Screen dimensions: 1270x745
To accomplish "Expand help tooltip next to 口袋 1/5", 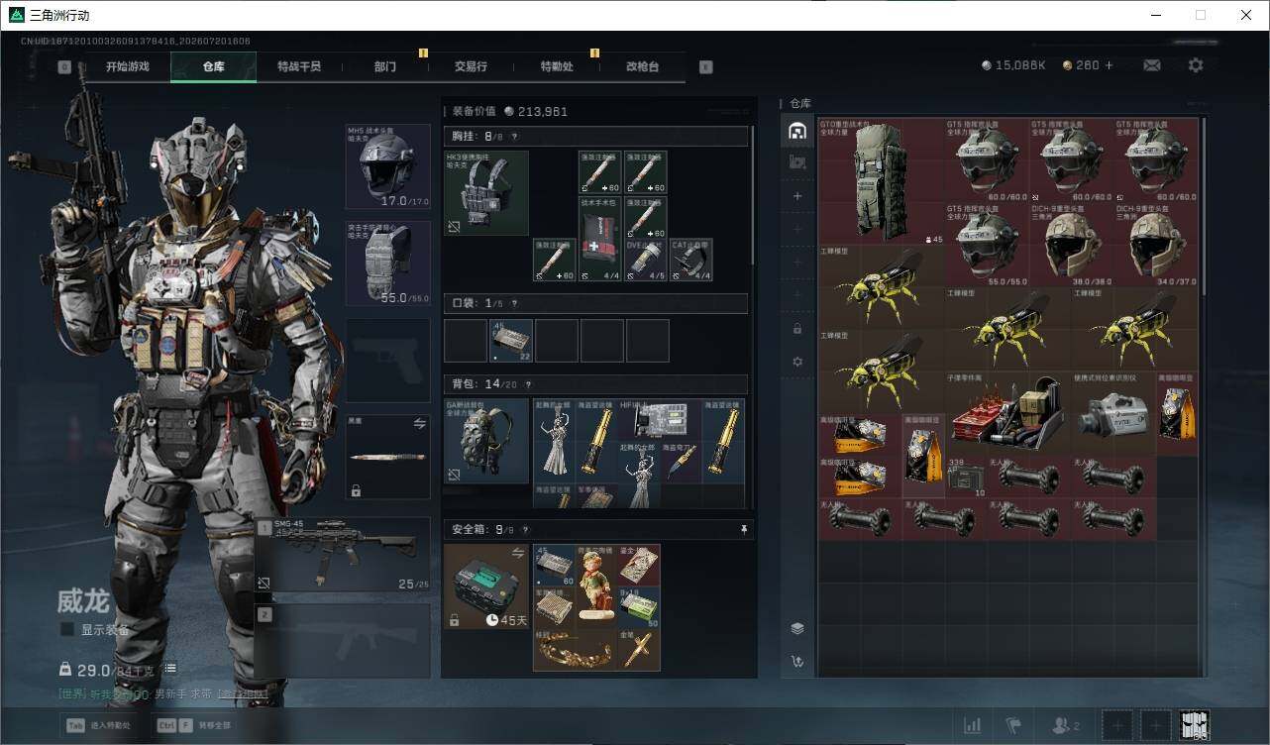I will pyautogui.click(x=514, y=303).
